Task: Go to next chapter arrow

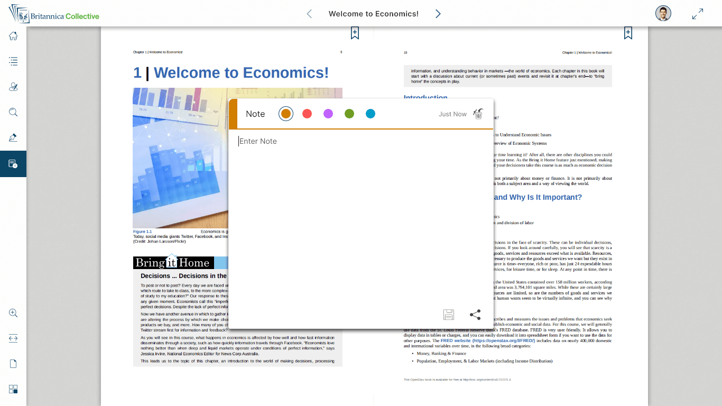Action: tap(438, 14)
